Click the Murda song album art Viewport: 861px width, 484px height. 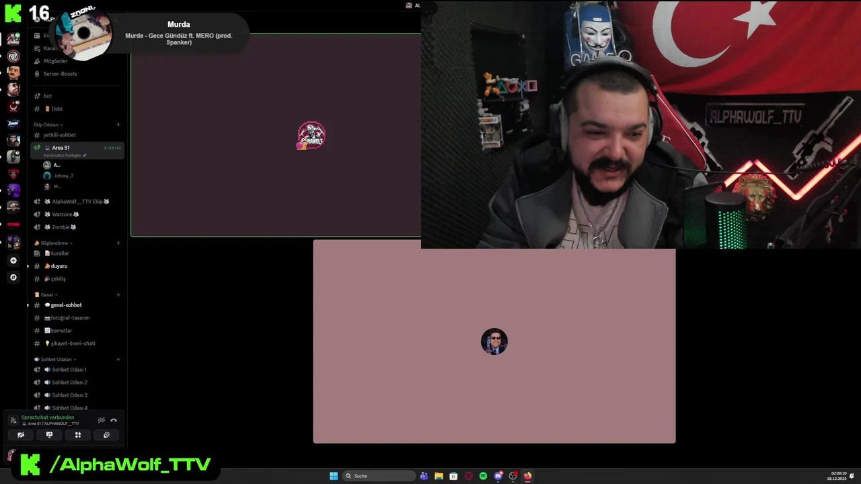pos(85,34)
